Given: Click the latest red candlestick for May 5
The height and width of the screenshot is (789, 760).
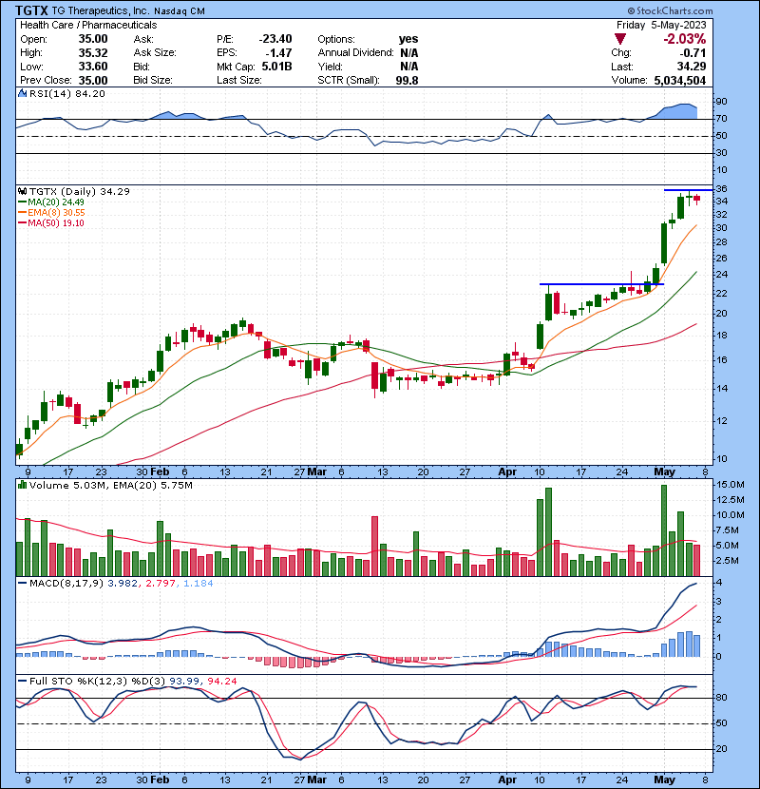Looking at the screenshot, I should coord(697,200).
